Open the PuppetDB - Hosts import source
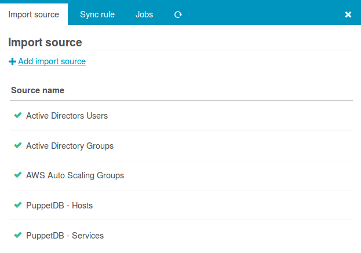 click(x=59, y=206)
